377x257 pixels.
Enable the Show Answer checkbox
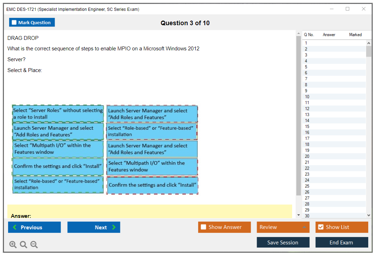203,227
